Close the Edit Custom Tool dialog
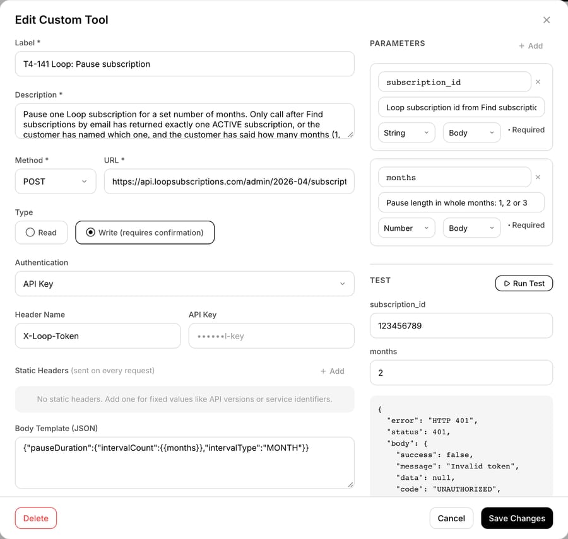The width and height of the screenshot is (568, 539). pyautogui.click(x=547, y=20)
